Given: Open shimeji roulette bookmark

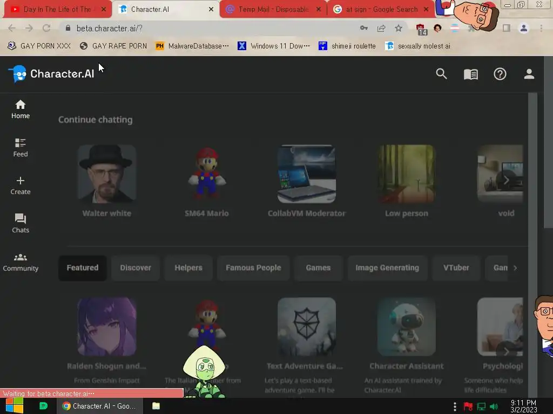Looking at the screenshot, I should click(347, 46).
